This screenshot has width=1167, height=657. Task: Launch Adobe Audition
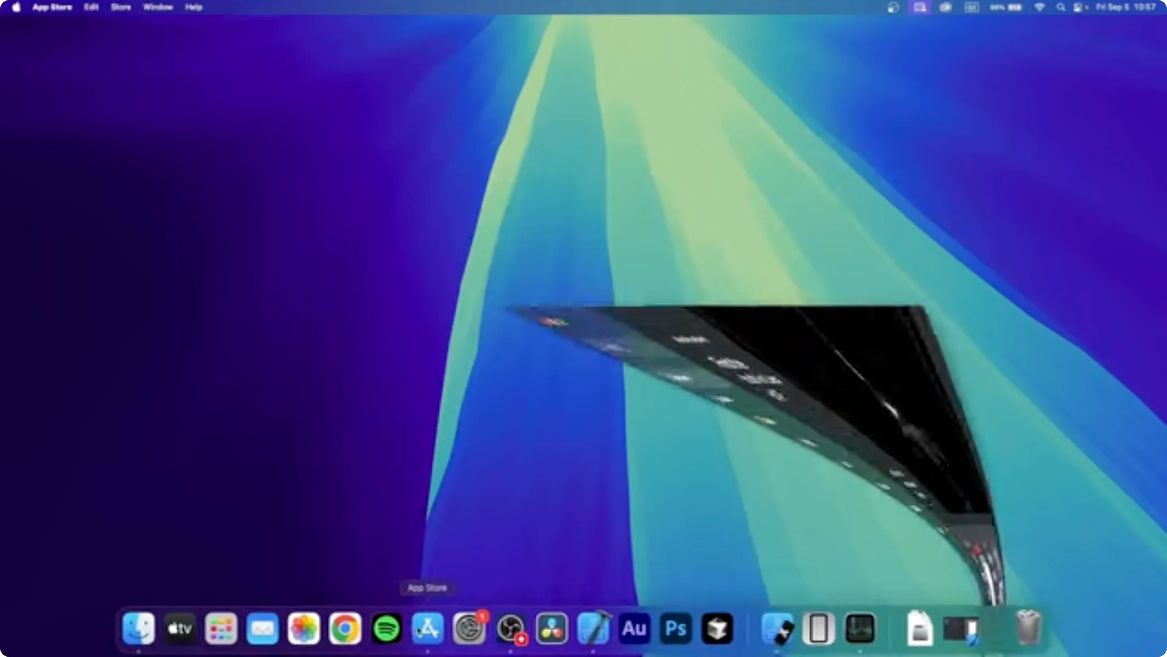[x=634, y=628]
